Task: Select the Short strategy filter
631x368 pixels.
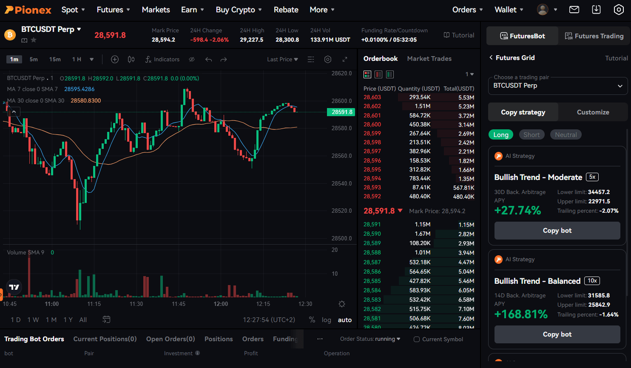Action: point(532,135)
